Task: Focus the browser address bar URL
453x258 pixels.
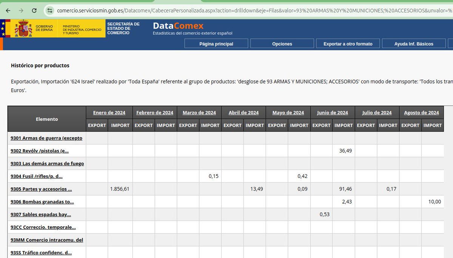Action: [255, 11]
